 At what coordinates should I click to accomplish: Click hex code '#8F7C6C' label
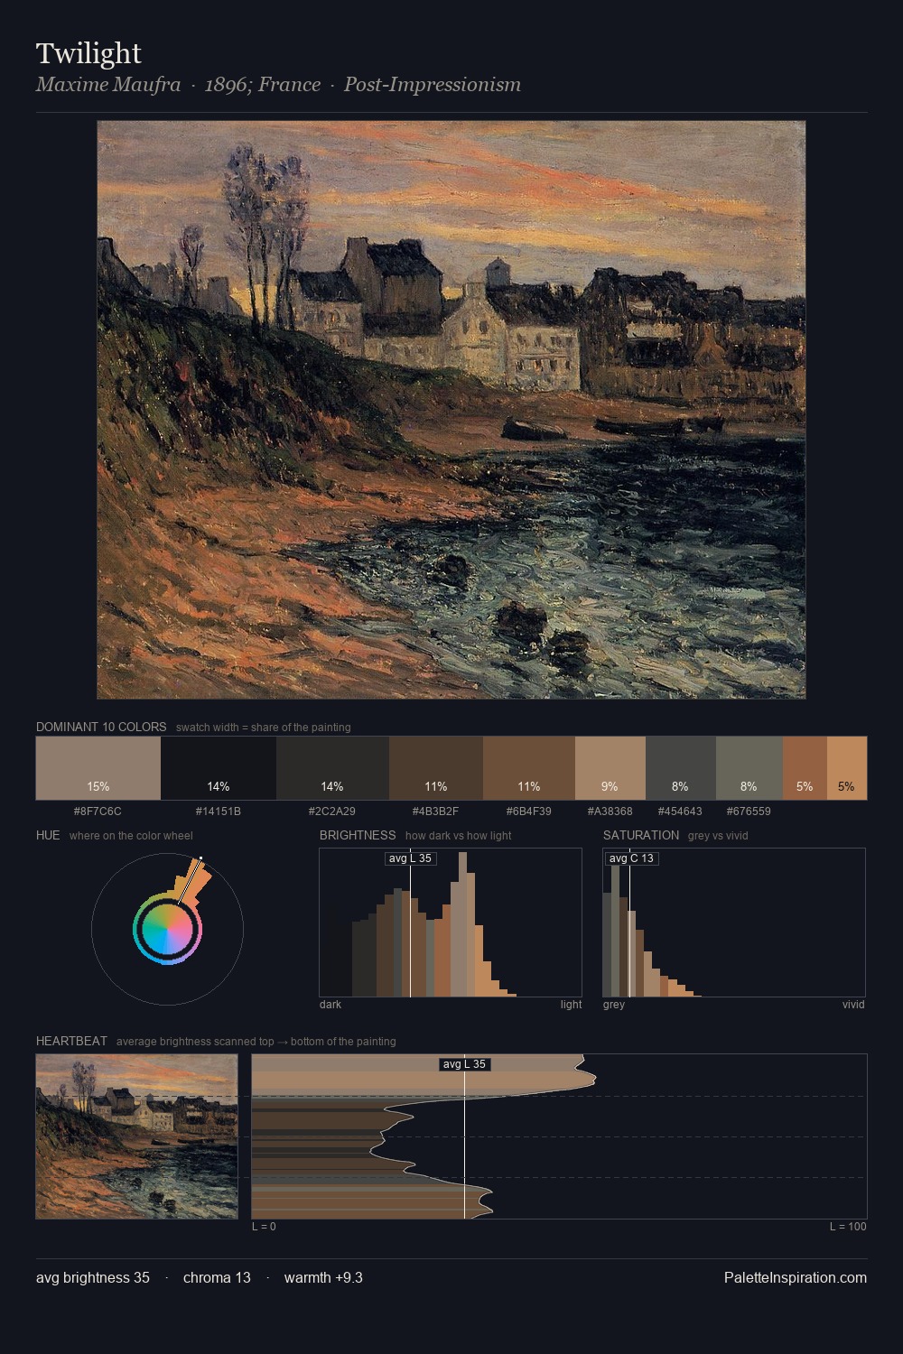(98, 811)
